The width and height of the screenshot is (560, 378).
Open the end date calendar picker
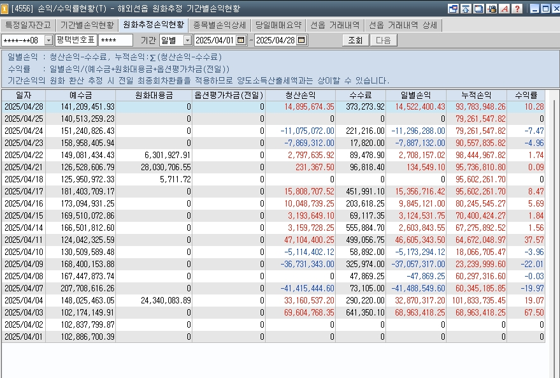(x=302, y=40)
